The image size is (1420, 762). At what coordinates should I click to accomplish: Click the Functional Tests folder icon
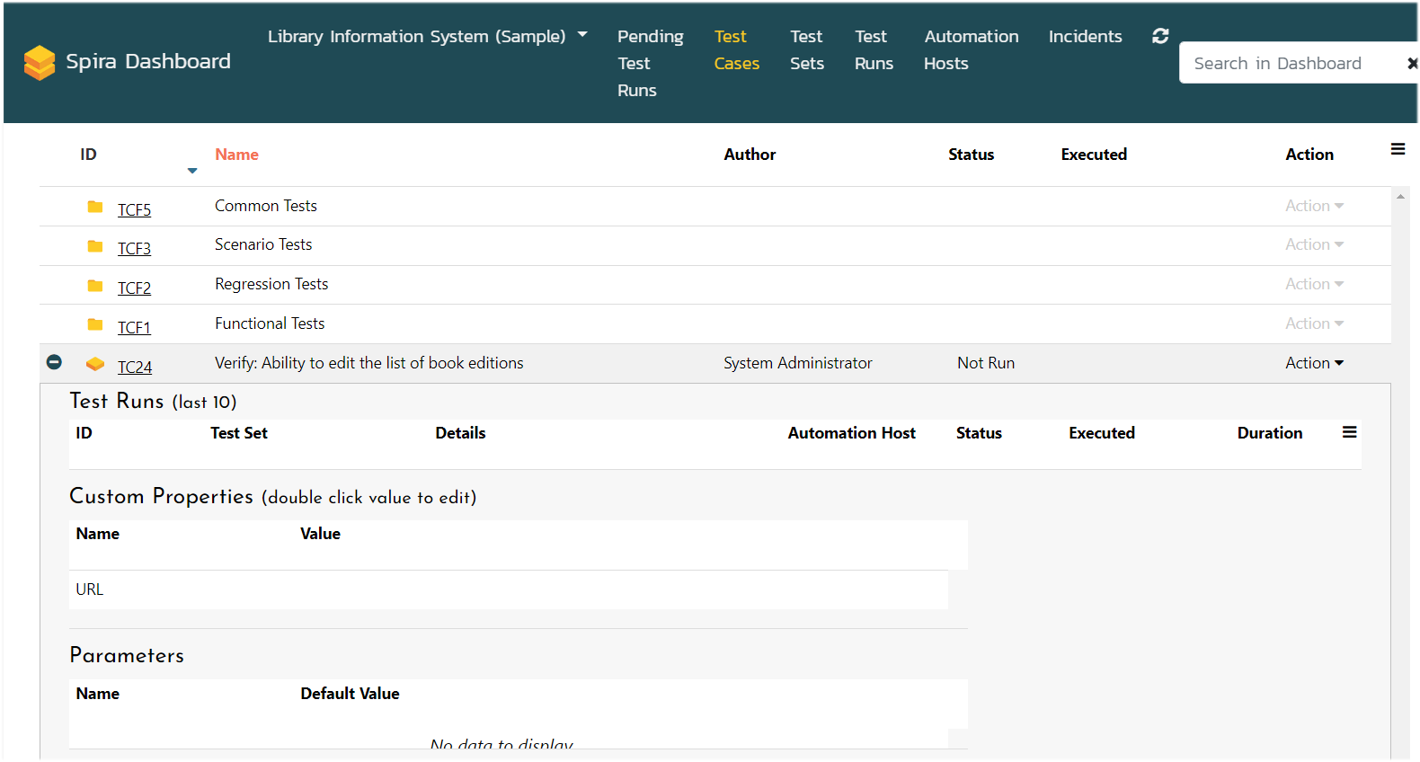click(95, 324)
